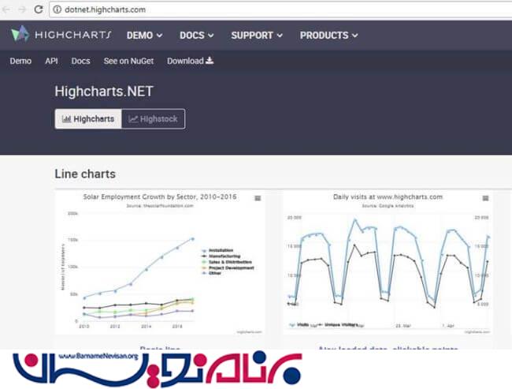Toggle Visits series in daily visits legend

[299, 325]
